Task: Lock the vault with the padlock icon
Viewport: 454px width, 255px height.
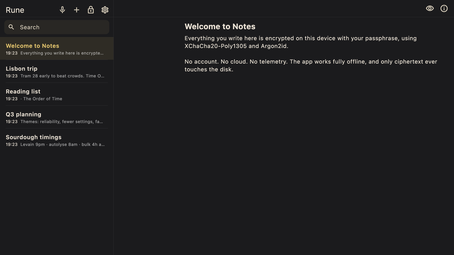Action: (91, 10)
